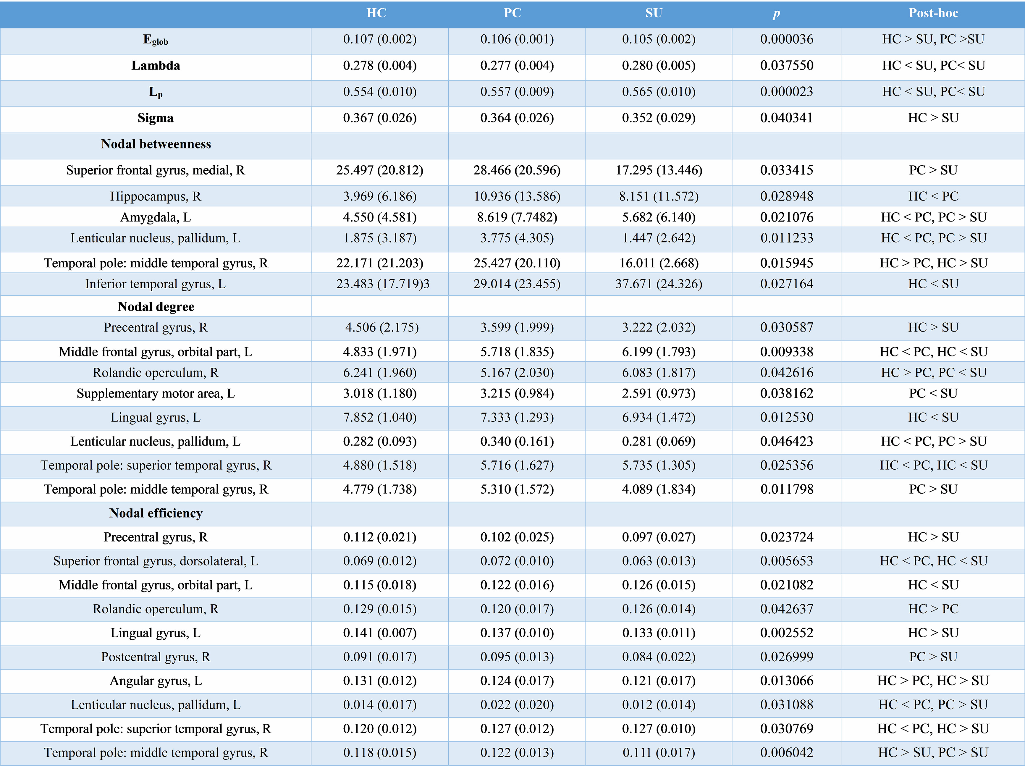Click the Inferior temporal gyrus, L label
This screenshot has height=766, width=1025.
[155, 284]
